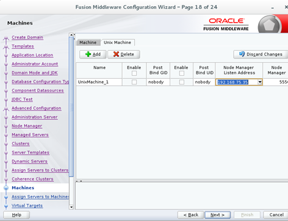Tick the second Enable header checkbox
The image size is (288, 221).
182,73
